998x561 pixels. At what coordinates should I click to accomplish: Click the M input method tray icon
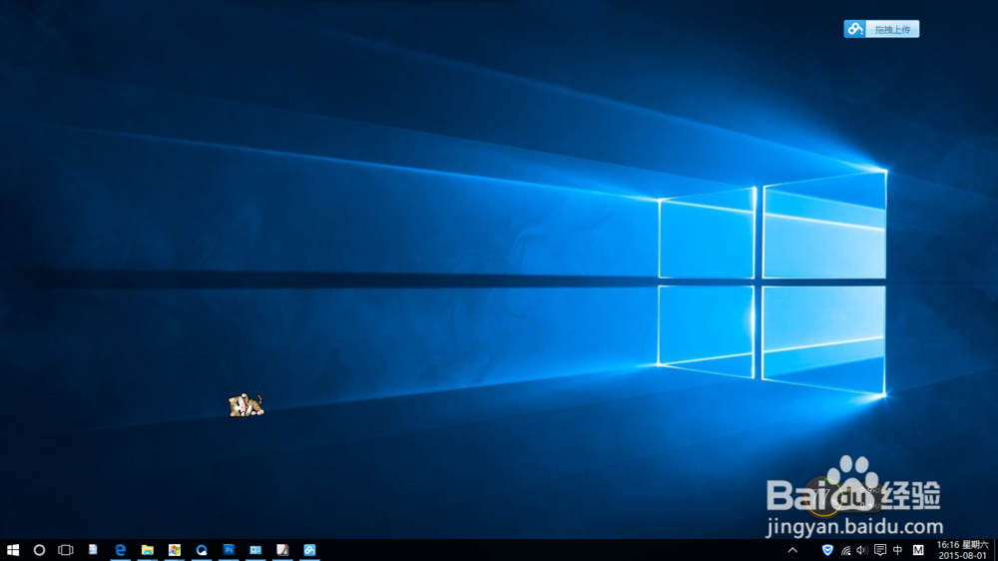[x=918, y=550]
